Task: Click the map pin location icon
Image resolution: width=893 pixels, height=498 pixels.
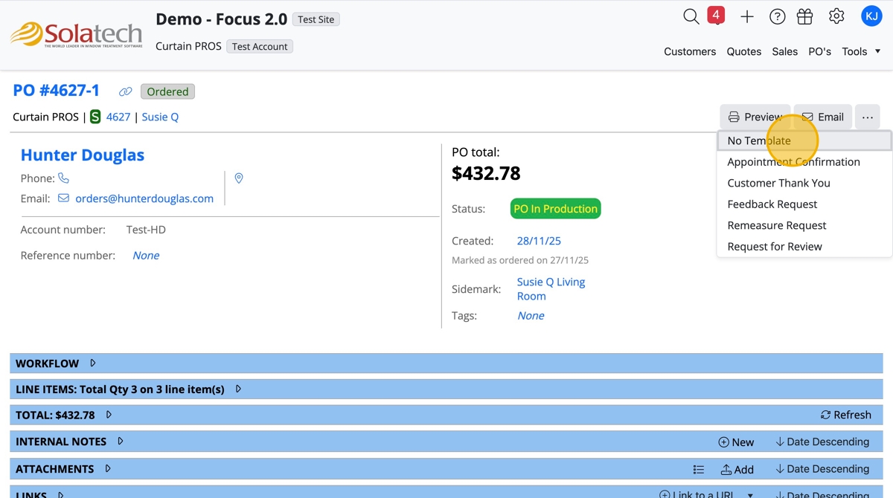Action: point(239,178)
